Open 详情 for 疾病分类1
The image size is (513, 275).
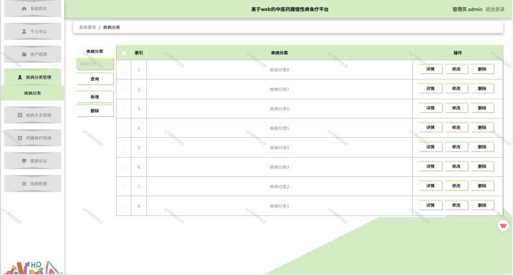430,205
